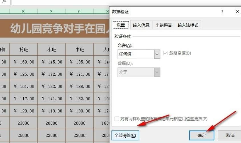Expand the 数据 dropdown showing 介于
Screen dimensions: 241x143
point(157,72)
